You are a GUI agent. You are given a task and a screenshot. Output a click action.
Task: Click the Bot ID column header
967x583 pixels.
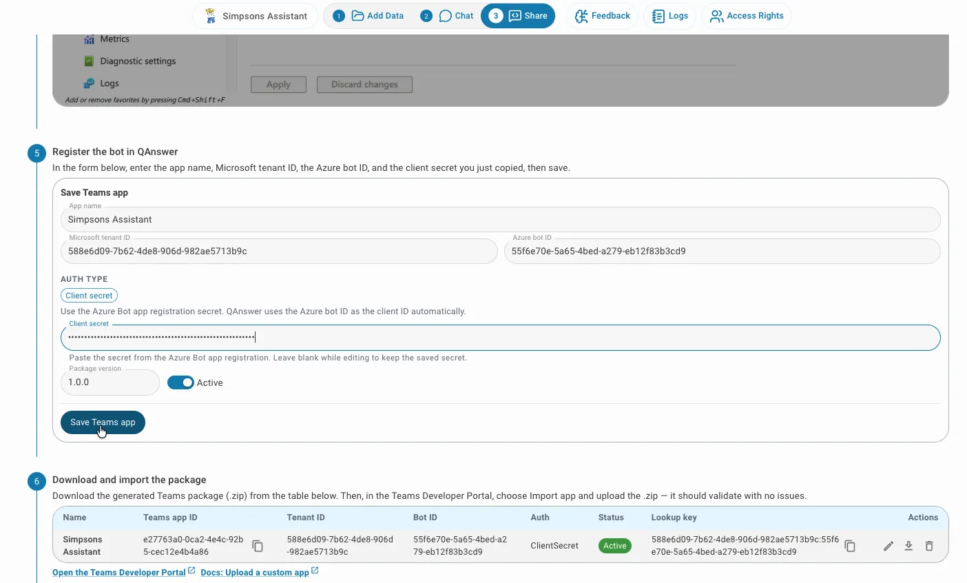[425, 518]
